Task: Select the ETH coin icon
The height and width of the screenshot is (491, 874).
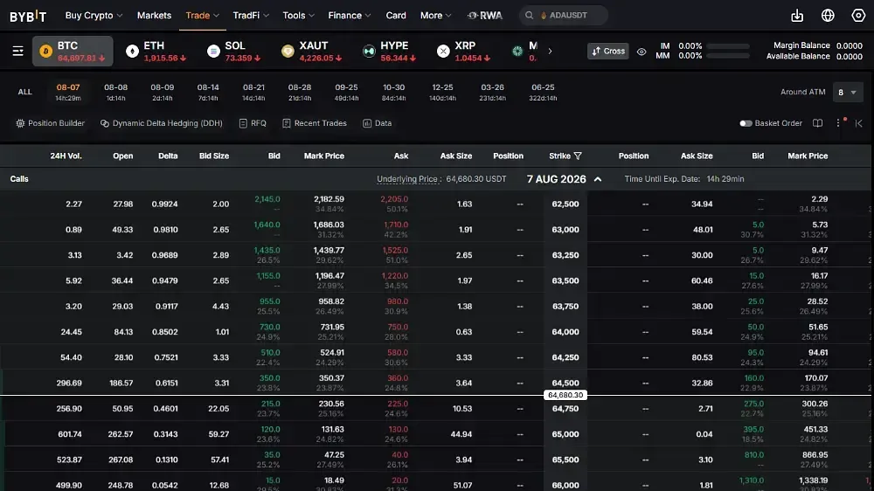Action: (132, 52)
